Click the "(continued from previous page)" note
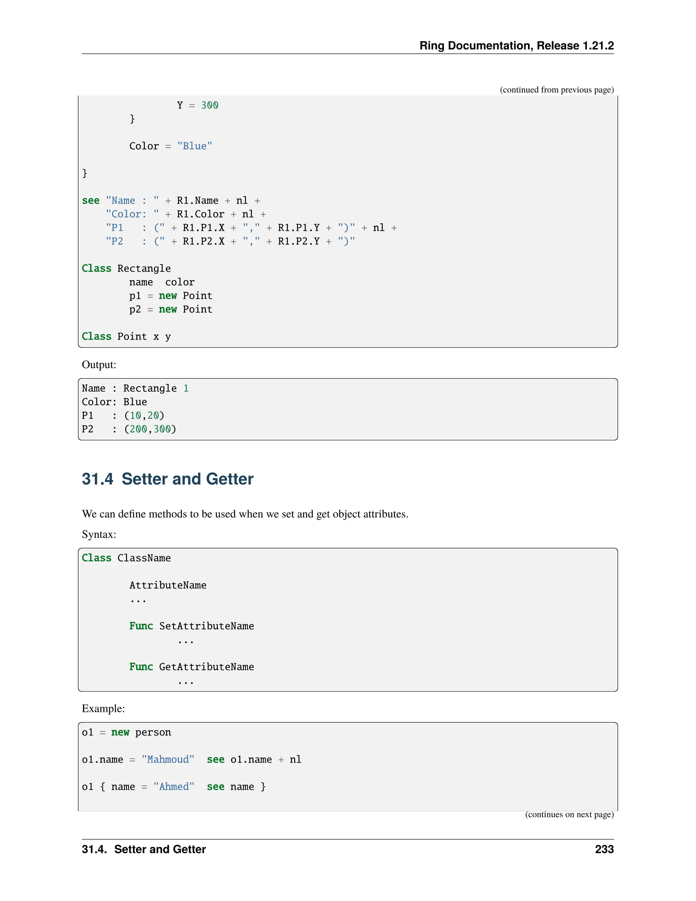The width and height of the screenshot is (696, 901). (557, 90)
